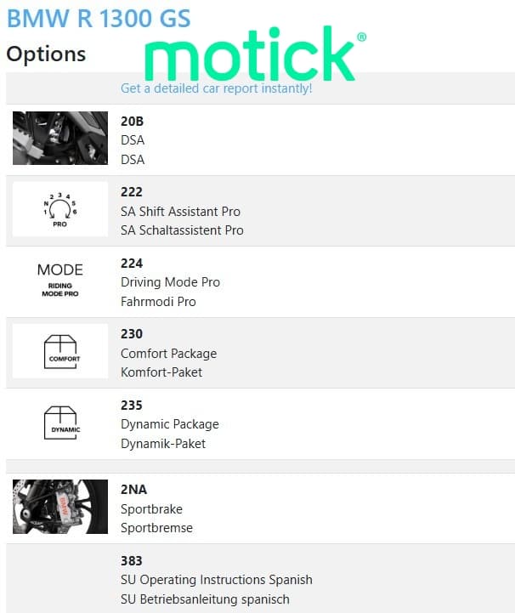Viewport: 515px width, 613px height.
Task: Open the Sportbrake caliper photo thumbnail
Action: click(x=60, y=507)
